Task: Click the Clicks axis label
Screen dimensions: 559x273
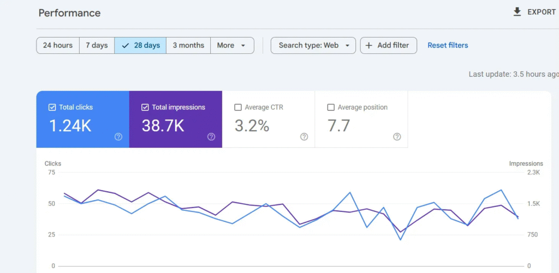Action: (53, 163)
